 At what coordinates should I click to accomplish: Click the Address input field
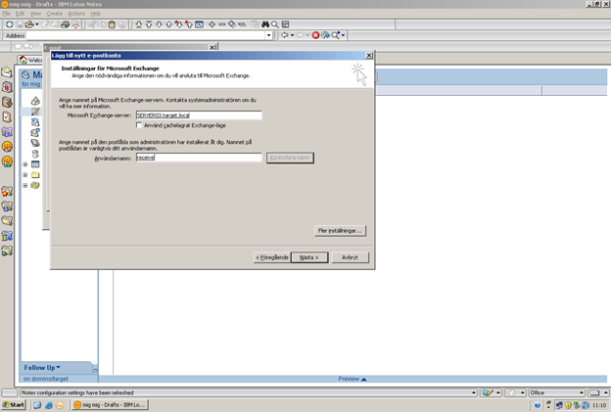point(146,35)
